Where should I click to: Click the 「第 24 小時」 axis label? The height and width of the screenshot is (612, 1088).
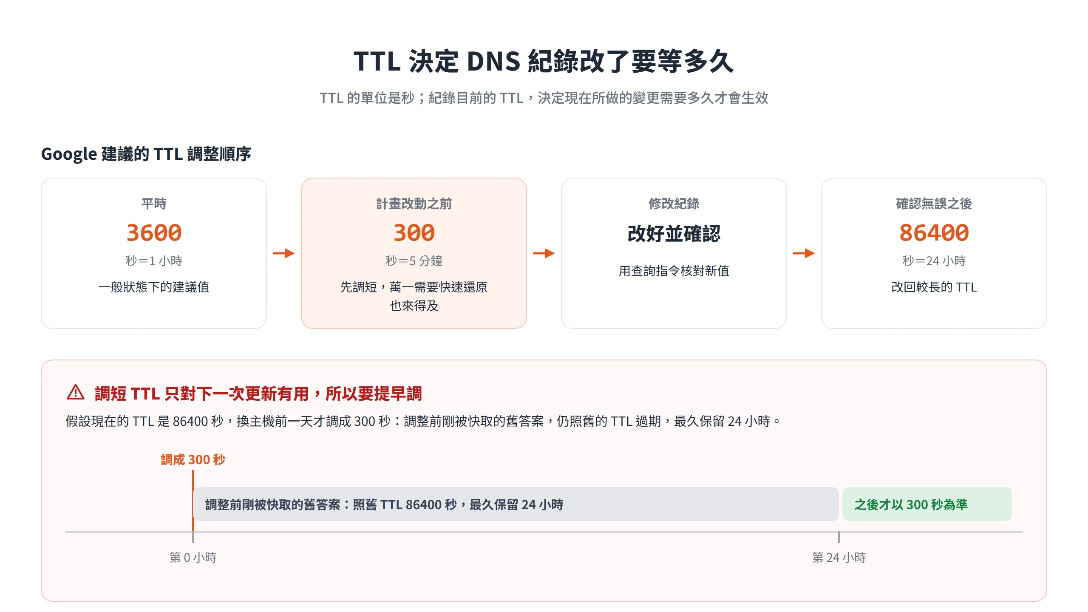click(839, 557)
